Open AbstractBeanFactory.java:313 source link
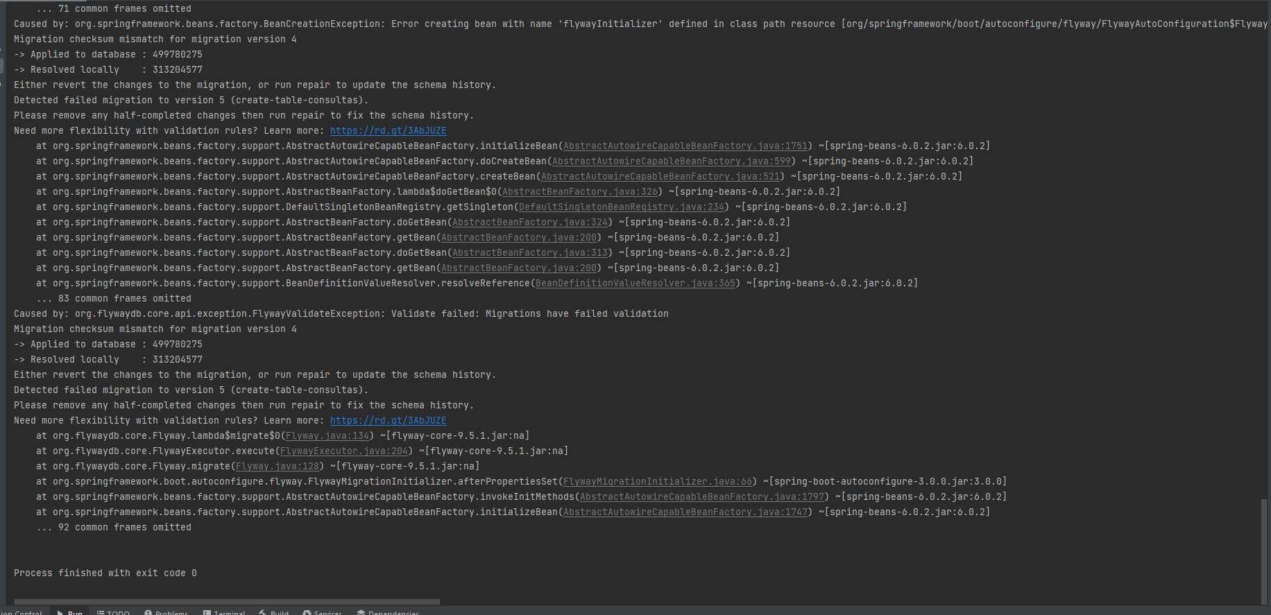This screenshot has height=615, width=1271. 530,252
